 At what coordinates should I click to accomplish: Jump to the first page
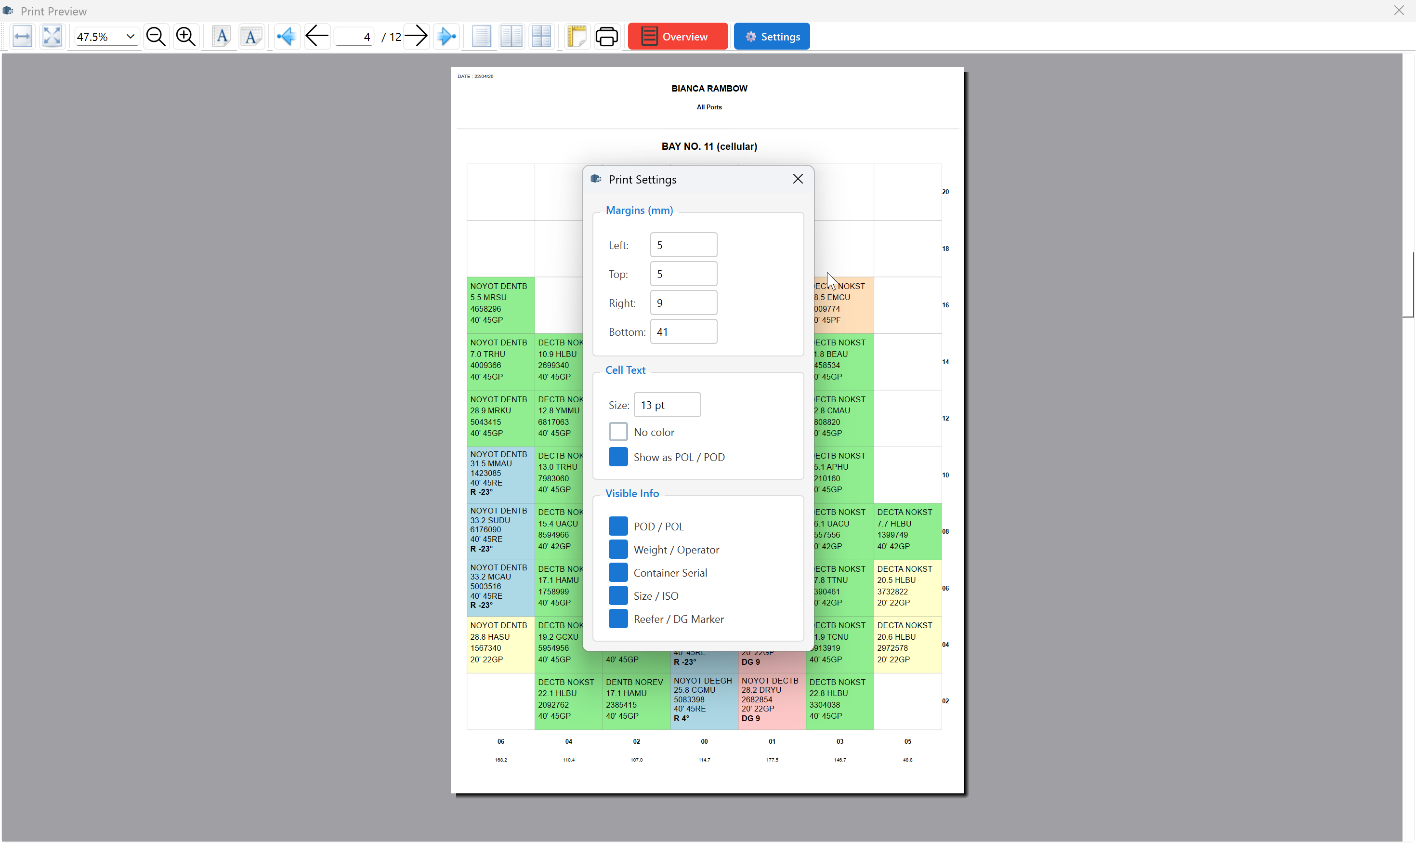pos(287,37)
